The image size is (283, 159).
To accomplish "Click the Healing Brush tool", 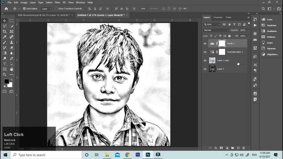I will 11,37.
